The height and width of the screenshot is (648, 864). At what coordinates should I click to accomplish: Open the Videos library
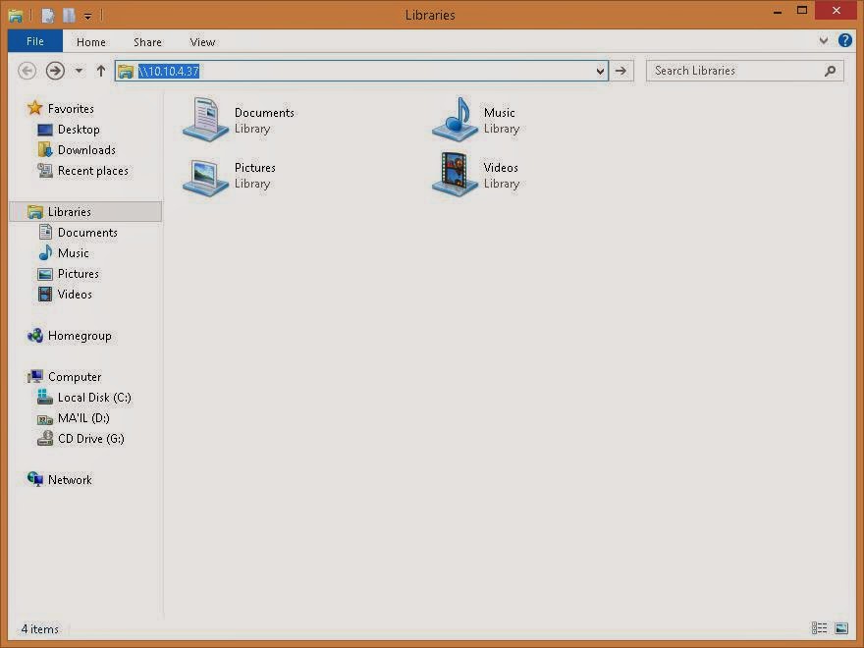[x=481, y=175]
